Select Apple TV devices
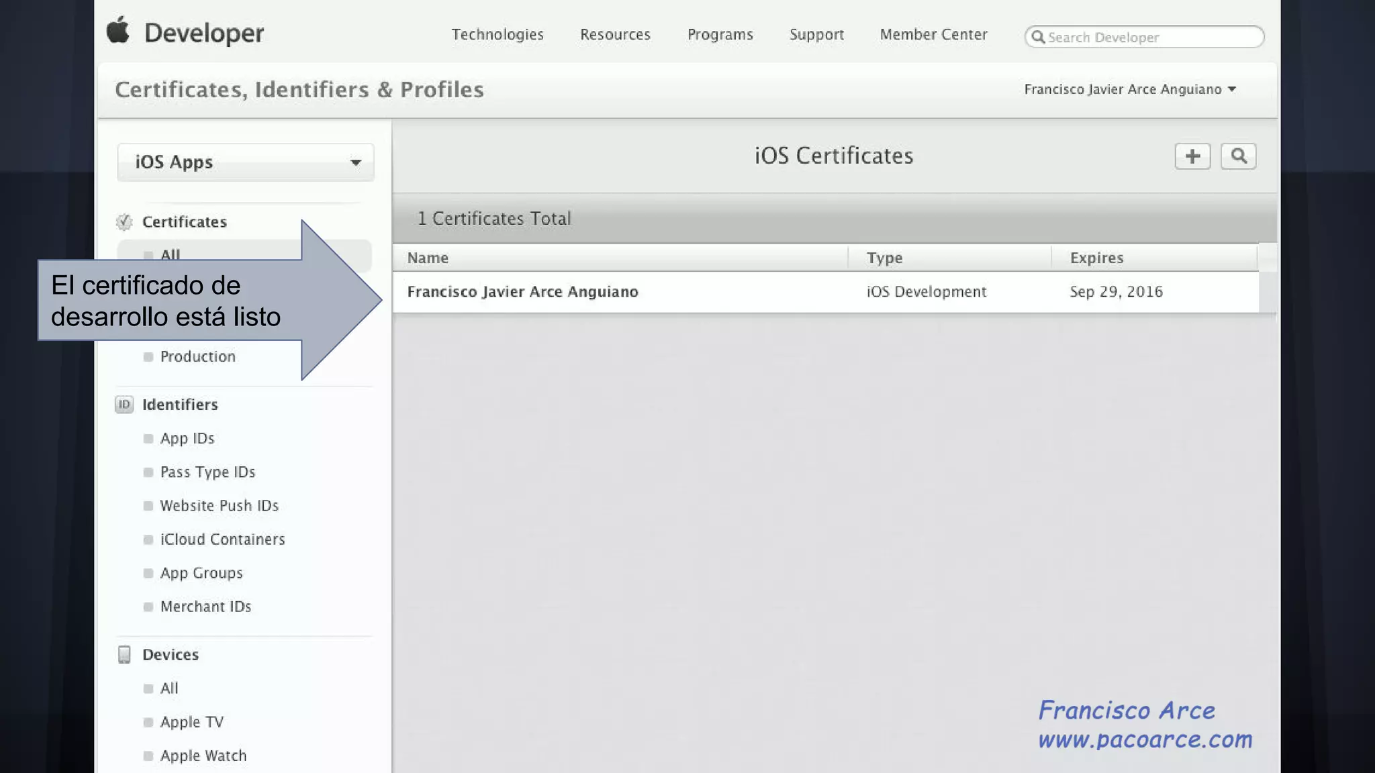The image size is (1375, 773). (191, 721)
